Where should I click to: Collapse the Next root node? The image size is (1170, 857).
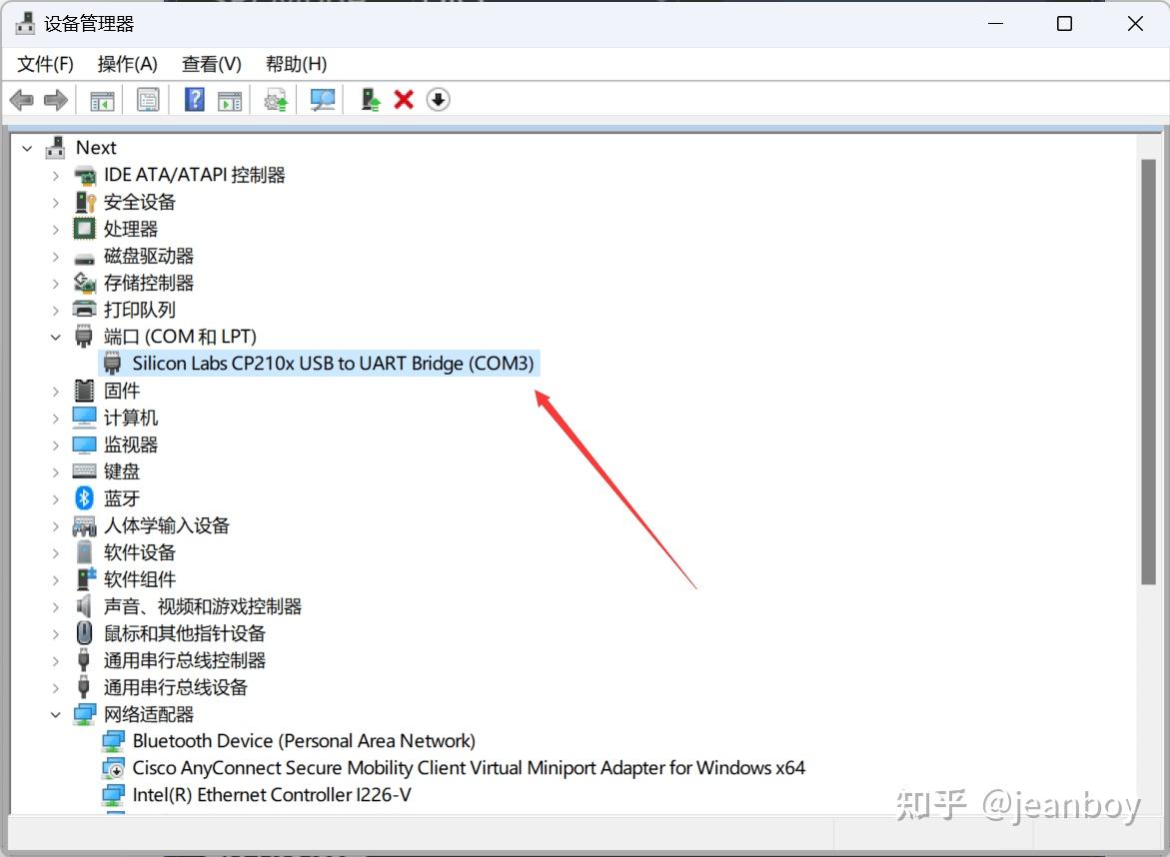click(26, 147)
